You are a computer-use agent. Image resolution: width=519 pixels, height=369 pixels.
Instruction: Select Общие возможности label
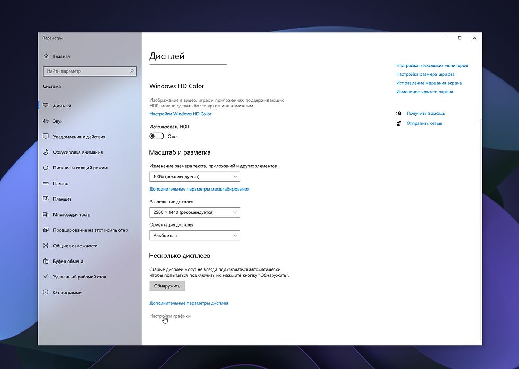[75, 246]
